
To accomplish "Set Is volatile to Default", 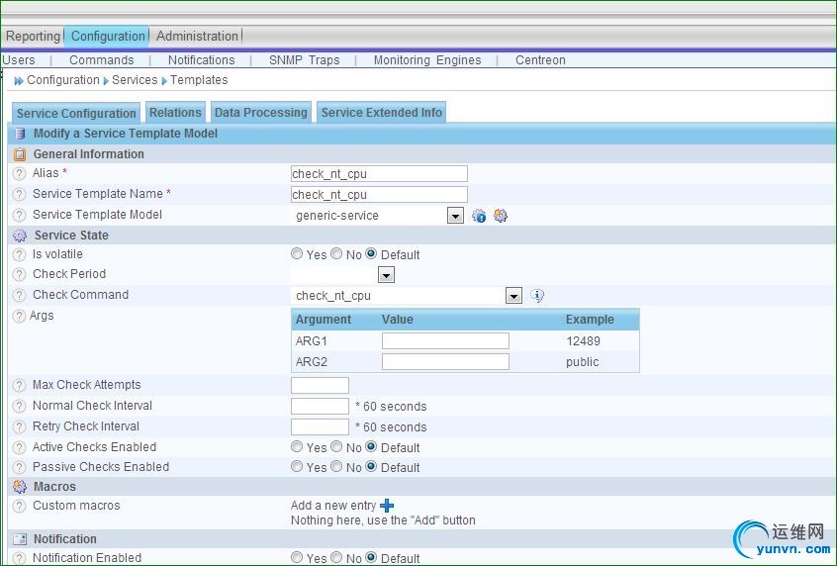I will (371, 253).
